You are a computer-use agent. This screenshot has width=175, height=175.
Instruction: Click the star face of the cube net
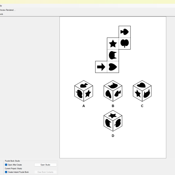point(113,43)
